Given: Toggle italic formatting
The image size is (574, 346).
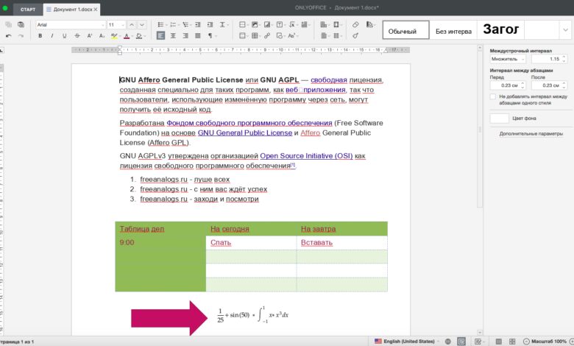Looking at the screenshot, I should click(52, 36).
